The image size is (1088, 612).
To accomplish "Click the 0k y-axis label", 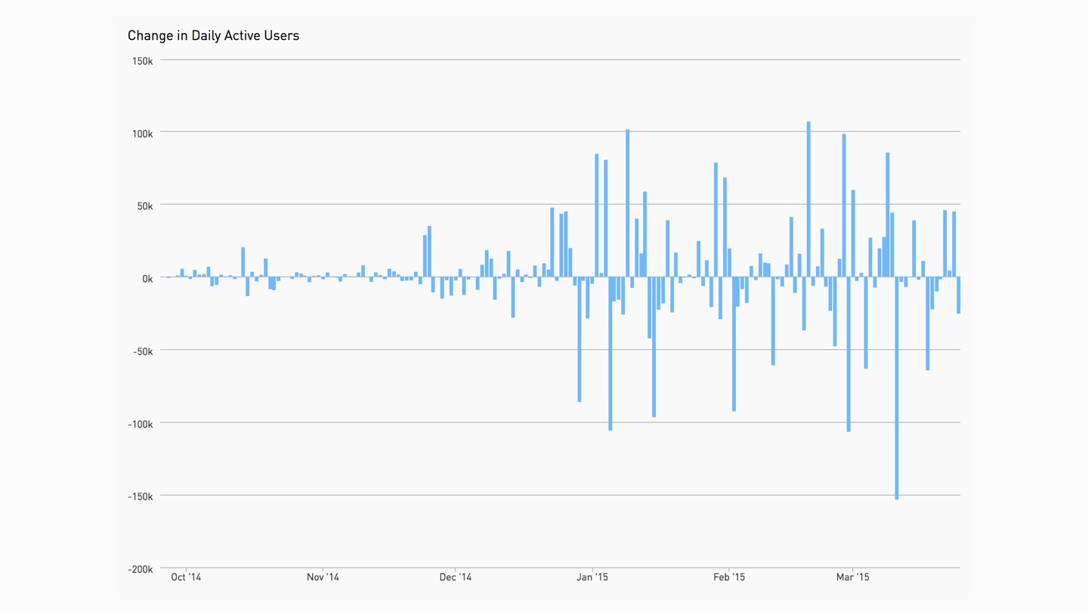I will pos(147,279).
